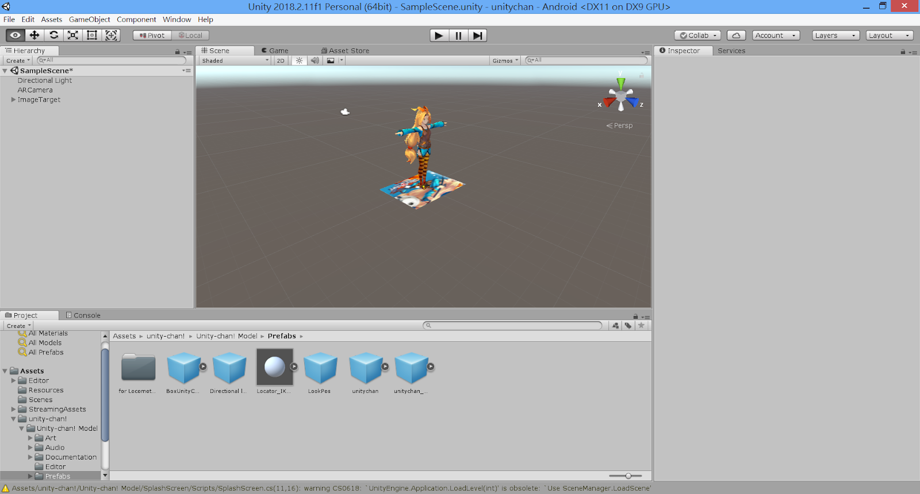
Task: Start Play mode
Action: pyautogui.click(x=439, y=36)
